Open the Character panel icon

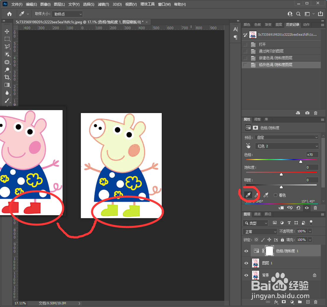(236, 30)
